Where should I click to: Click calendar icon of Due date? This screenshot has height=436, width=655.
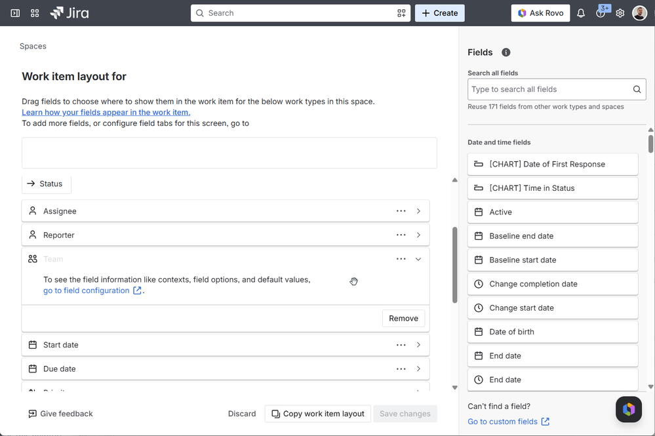(x=33, y=368)
